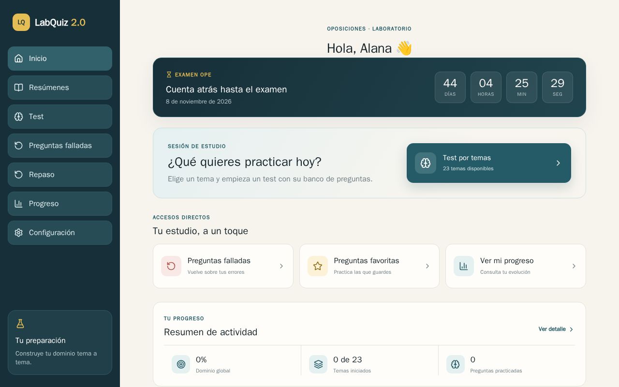Click the 04 HORAS countdown box
This screenshot has width=619, height=387.
pos(486,88)
